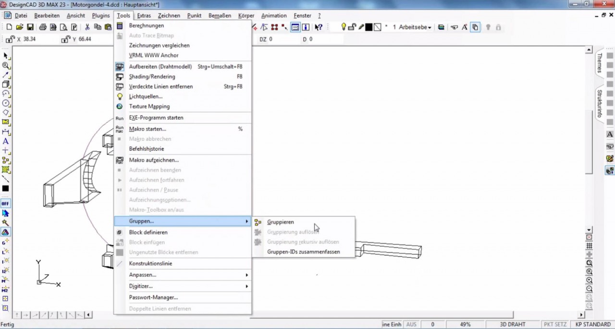Open the Lichtquellen lightbulb icon in the toolbar
615x329 pixels.
[343, 27]
